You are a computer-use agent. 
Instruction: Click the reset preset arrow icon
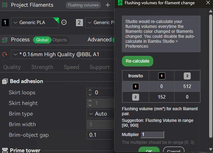pos(5,54)
